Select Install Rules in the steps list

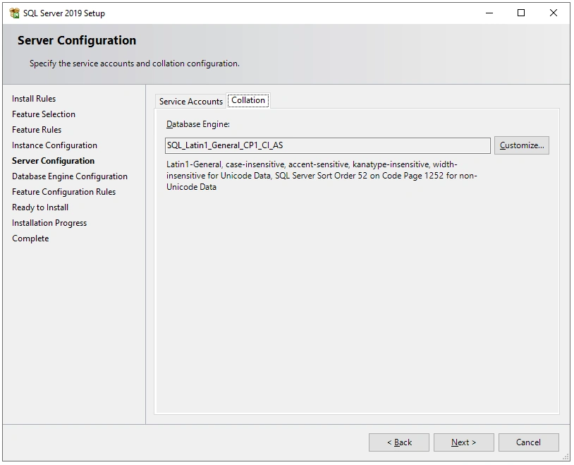click(x=34, y=99)
